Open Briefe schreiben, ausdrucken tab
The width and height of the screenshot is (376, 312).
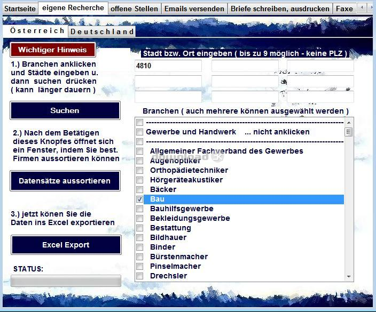coord(280,9)
